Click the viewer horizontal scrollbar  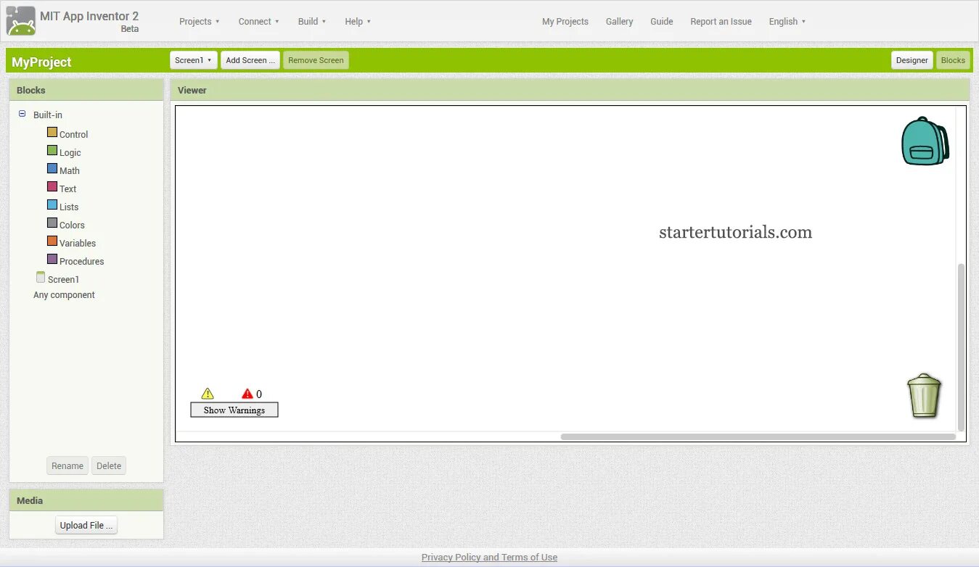(758, 436)
